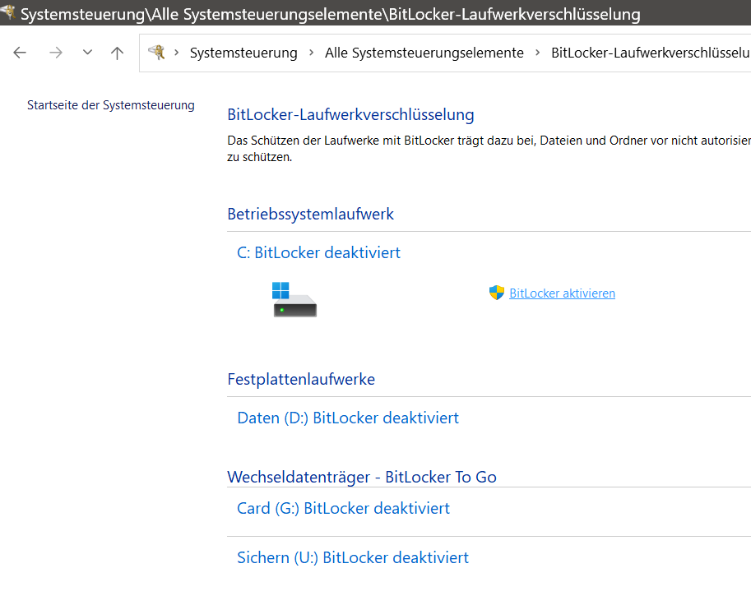Expand Card (G:) BitLocker deaktiviert
751x605 pixels.
coord(343,508)
